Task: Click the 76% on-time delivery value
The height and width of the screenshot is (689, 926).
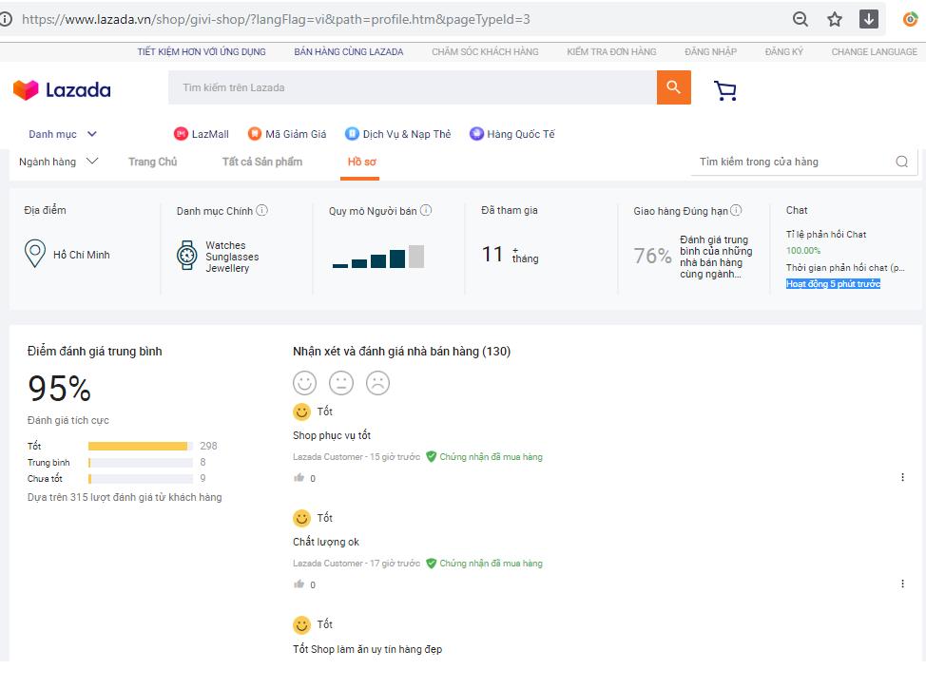Action: 652,256
